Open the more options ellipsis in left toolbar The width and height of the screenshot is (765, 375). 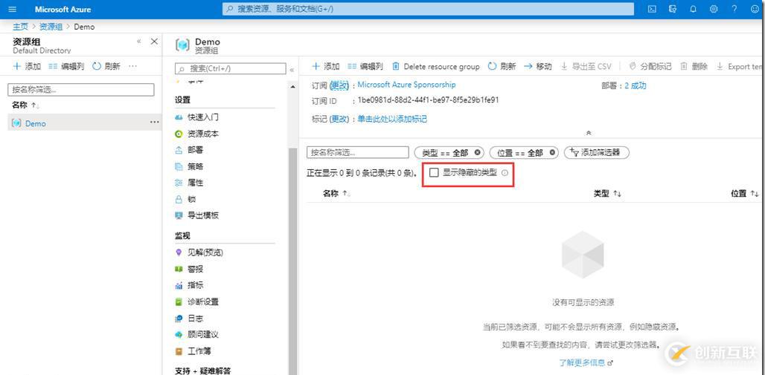132,66
